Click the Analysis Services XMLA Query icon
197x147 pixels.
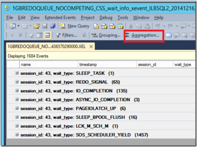pyautogui.click(x=121, y=26)
